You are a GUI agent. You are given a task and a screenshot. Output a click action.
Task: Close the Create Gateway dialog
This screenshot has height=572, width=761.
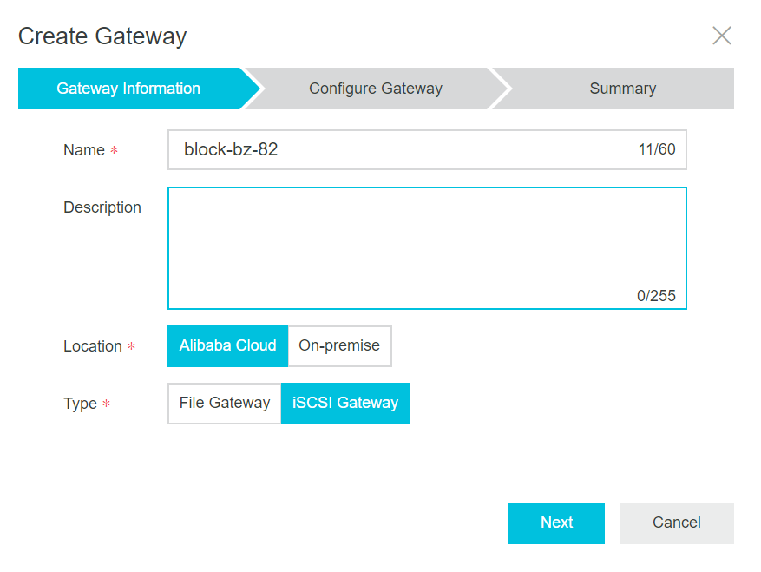click(x=722, y=36)
